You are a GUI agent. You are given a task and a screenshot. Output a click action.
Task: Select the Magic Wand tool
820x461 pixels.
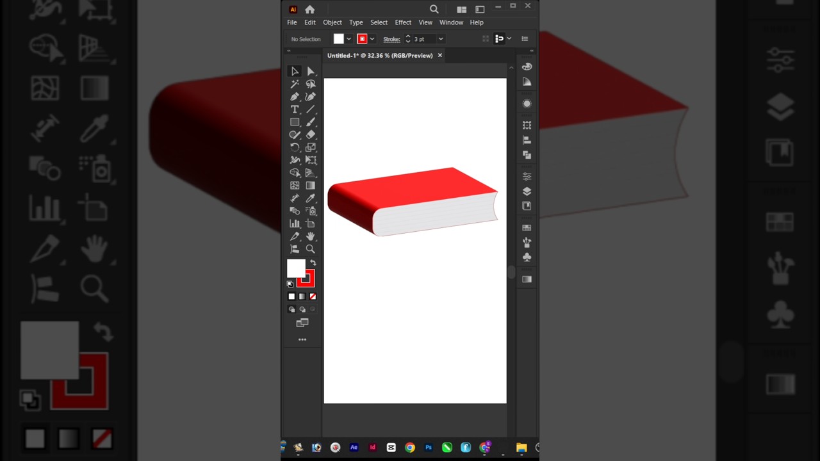point(295,84)
